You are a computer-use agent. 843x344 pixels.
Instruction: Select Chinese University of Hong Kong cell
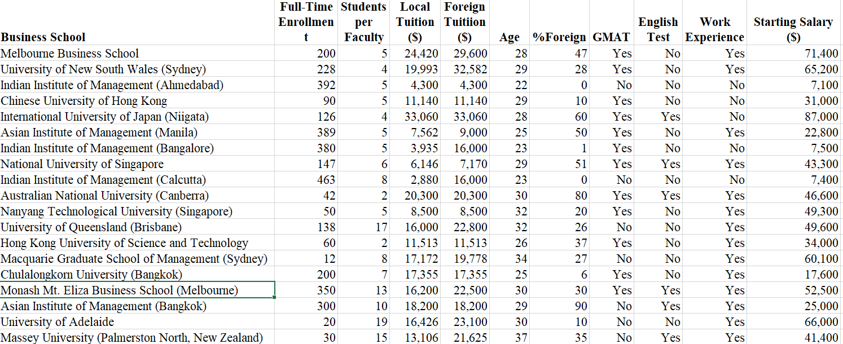point(138,101)
